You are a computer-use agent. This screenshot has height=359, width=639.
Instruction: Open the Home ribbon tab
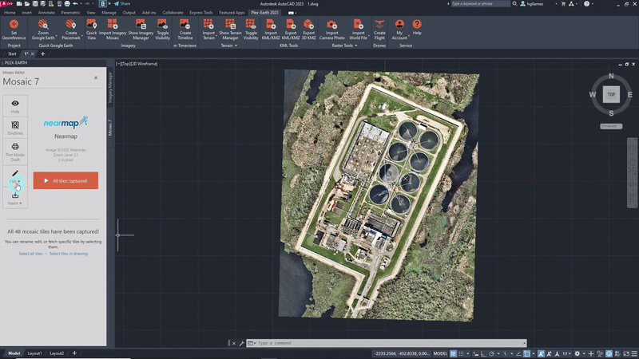pos(10,13)
